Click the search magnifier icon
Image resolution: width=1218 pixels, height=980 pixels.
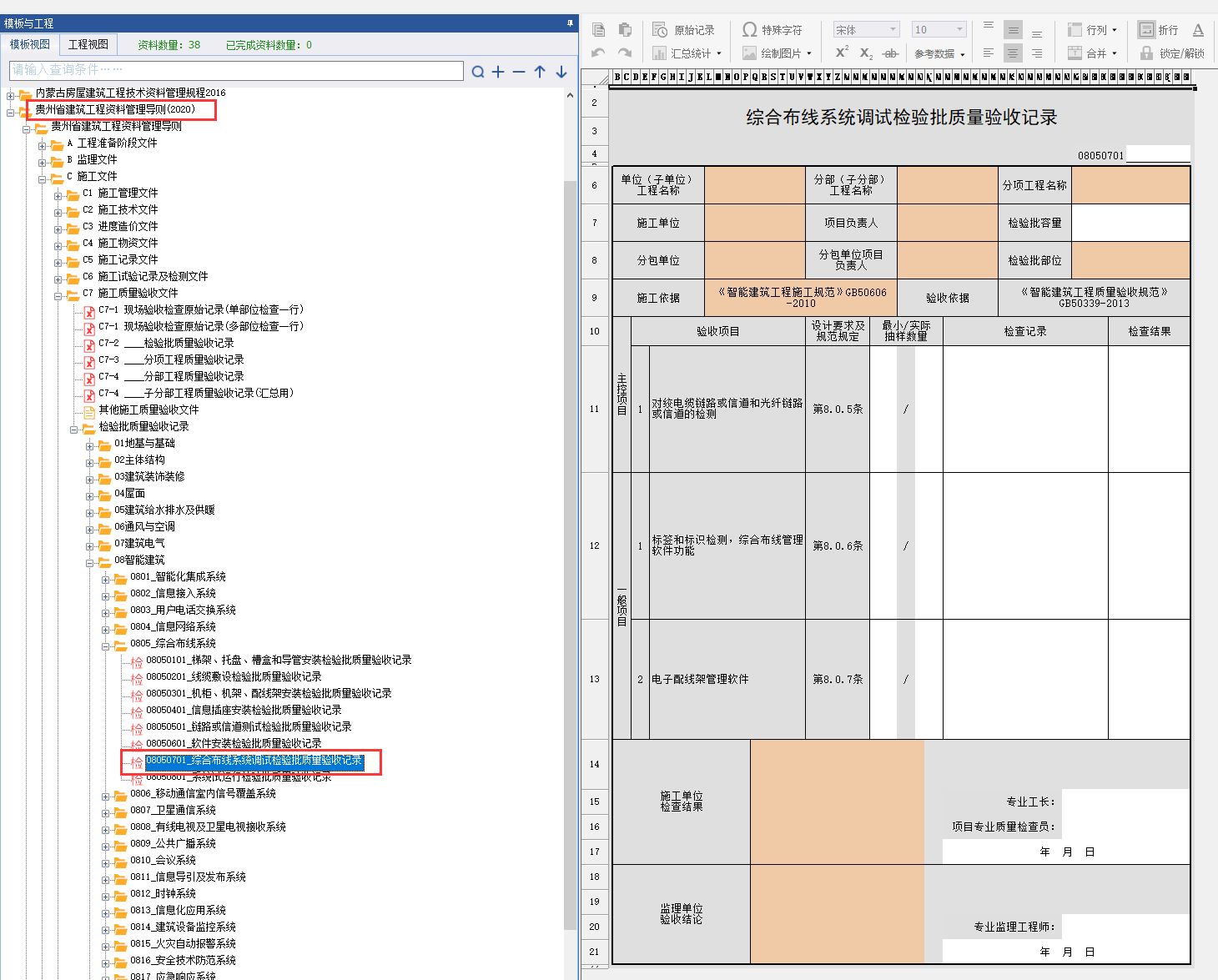pos(478,72)
